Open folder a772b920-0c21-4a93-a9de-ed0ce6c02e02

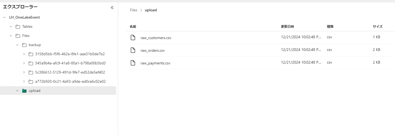70,81
